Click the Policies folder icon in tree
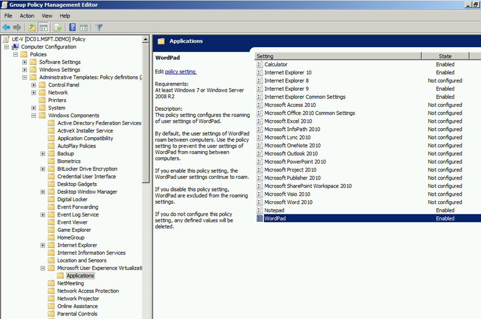481x319 pixels. point(24,54)
